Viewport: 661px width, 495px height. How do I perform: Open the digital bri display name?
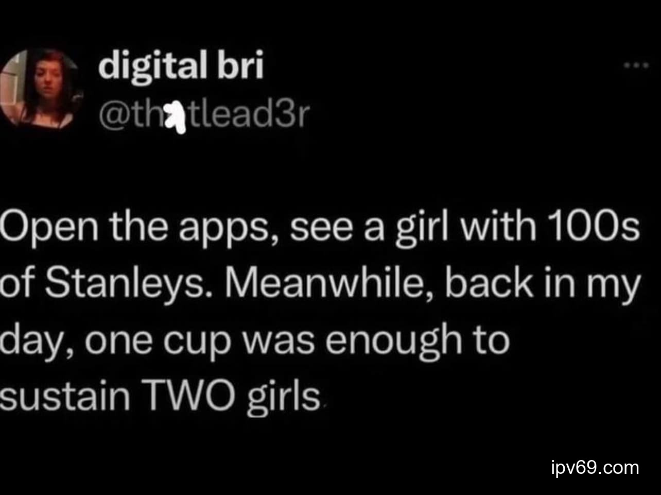click(x=181, y=66)
